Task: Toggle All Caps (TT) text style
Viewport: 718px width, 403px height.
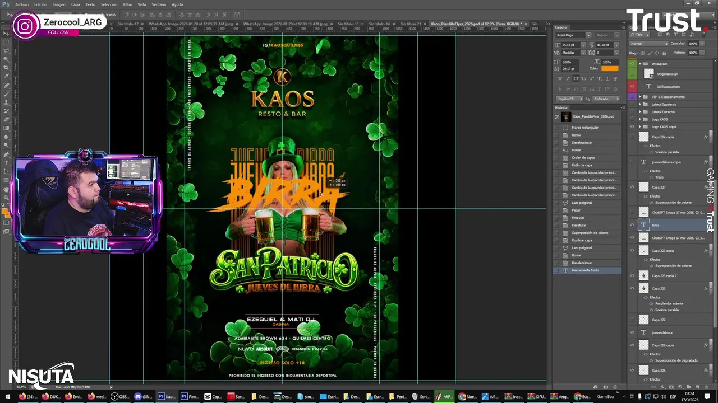Action: tap(576, 78)
